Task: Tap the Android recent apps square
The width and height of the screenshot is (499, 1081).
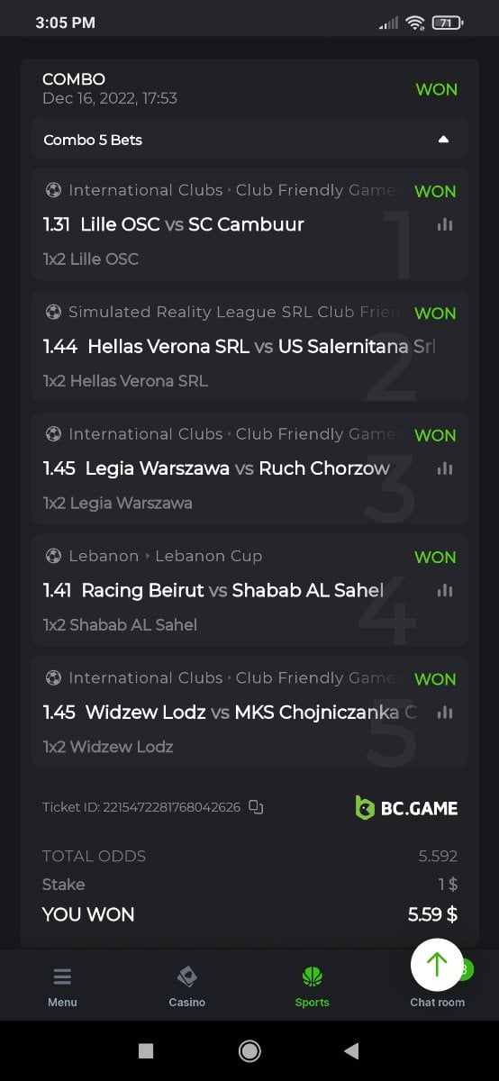Action: point(146,1050)
